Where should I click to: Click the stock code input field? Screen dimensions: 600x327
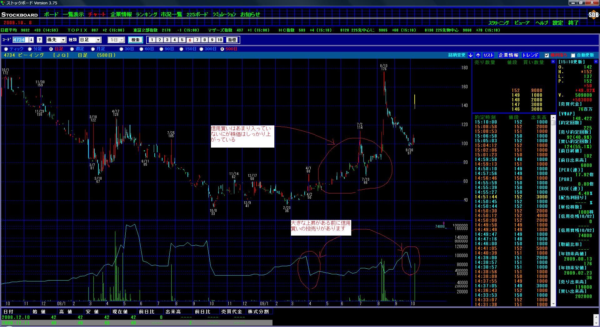(20, 40)
